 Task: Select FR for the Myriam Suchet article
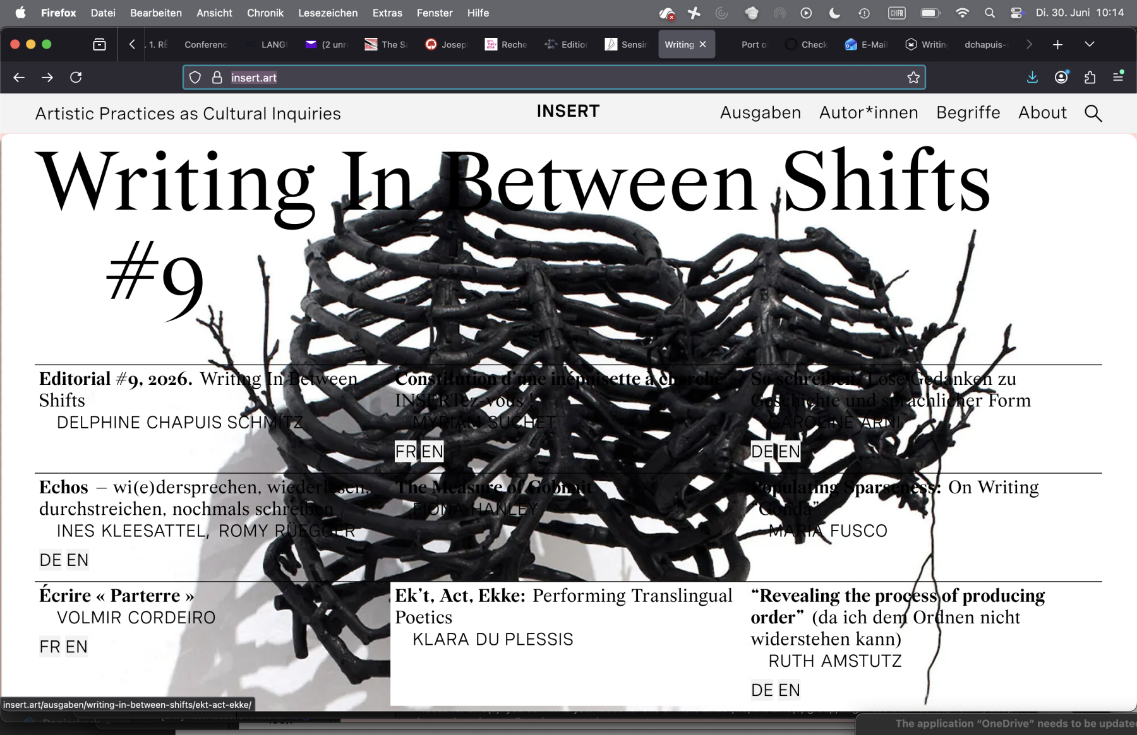click(x=406, y=452)
